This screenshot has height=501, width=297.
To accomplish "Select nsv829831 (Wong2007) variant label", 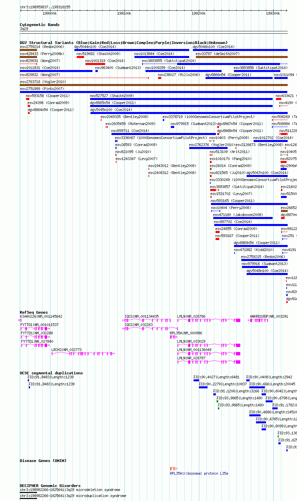I will (x=40, y=61).
